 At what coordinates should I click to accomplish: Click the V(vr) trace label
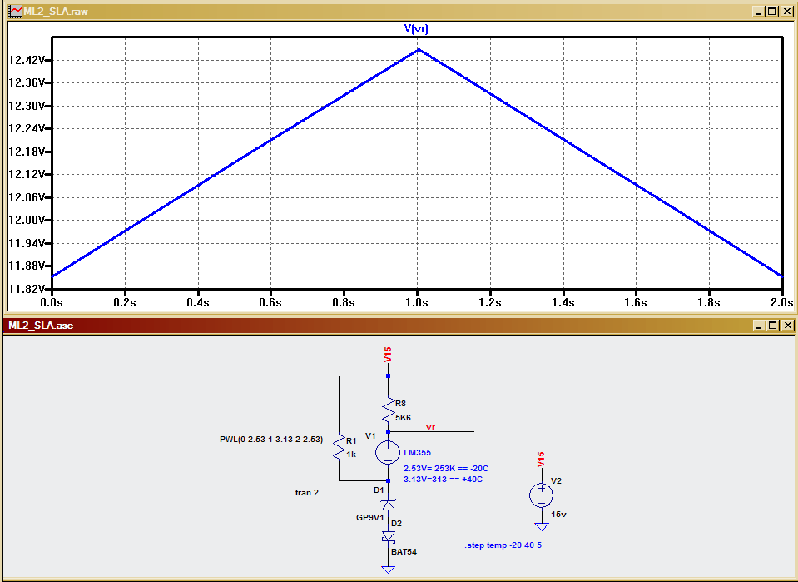pos(416,28)
